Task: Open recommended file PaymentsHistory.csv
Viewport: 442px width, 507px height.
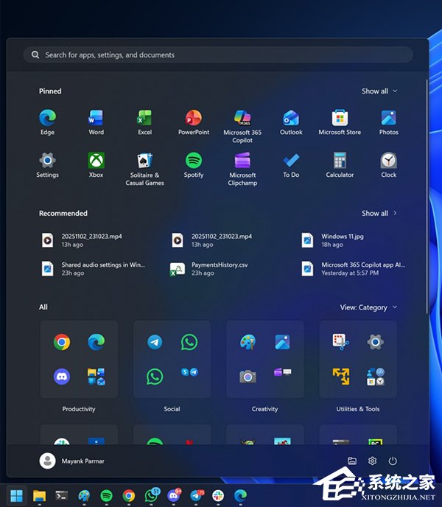Action: click(214, 268)
